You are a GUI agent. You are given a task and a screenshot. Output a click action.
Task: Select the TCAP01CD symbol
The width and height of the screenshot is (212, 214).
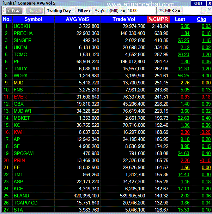(x=26, y=203)
